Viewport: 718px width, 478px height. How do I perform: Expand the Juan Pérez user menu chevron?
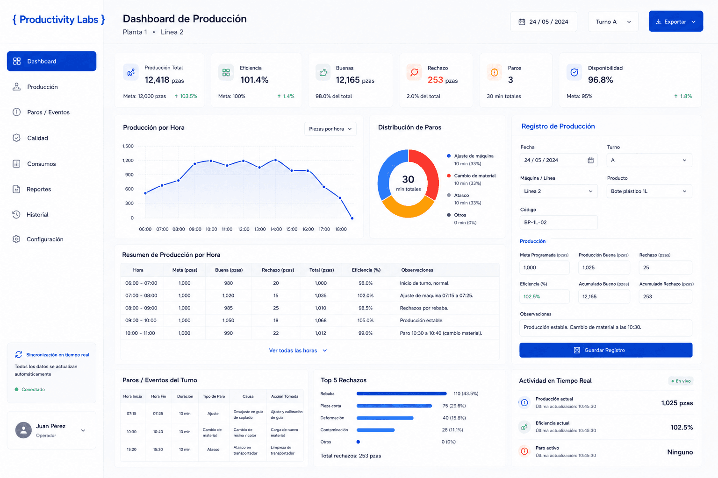[83, 430]
